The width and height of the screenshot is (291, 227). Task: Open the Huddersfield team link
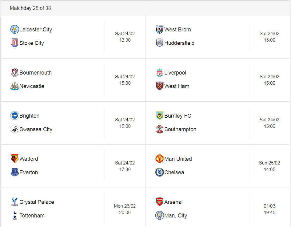(179, 43)
